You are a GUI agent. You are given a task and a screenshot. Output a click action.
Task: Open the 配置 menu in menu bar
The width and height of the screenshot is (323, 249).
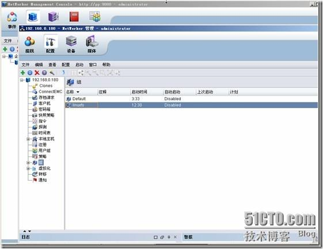(66, 64)
